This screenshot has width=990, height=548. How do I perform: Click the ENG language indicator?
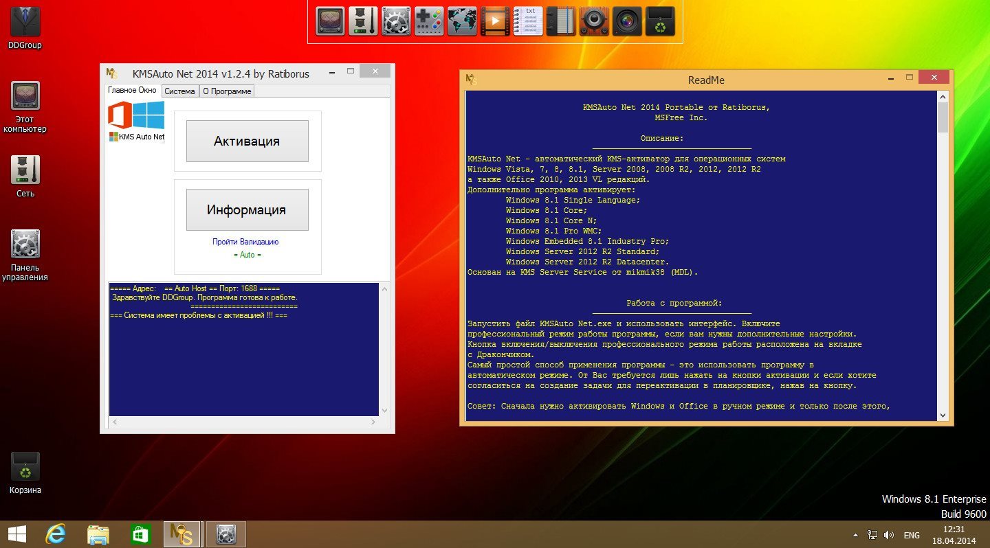coord(912,534)
